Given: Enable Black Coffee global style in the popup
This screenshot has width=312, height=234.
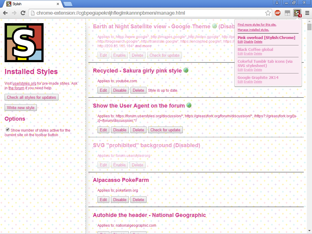Looking at the screenshot, I should click(x=248, y=54).
